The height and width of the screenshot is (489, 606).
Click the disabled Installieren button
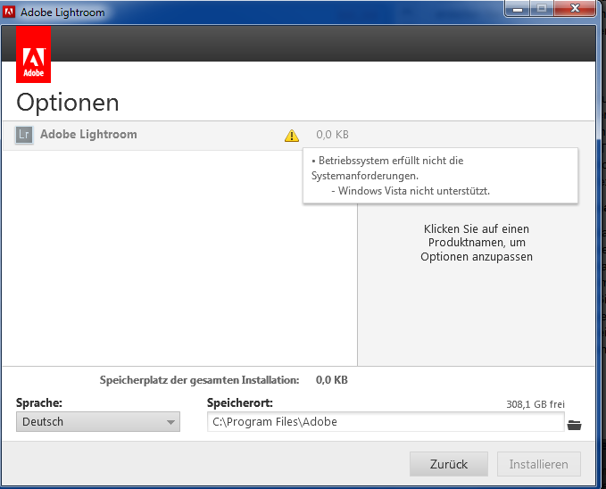pos(539,464)
